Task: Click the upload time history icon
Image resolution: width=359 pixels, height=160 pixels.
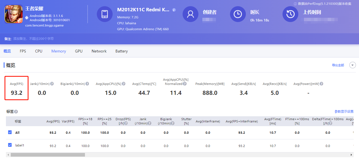Action: pyautogui.click(x=290, y=14)
